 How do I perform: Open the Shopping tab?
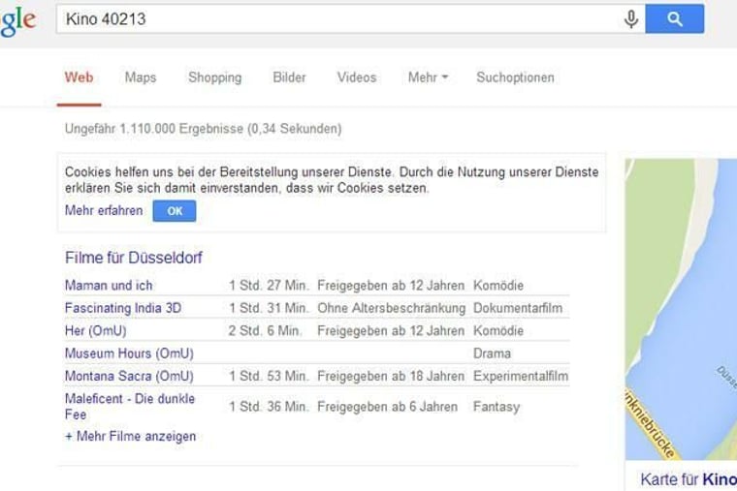(x=214, y=77)
